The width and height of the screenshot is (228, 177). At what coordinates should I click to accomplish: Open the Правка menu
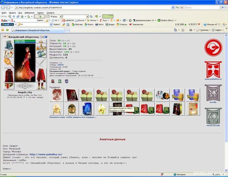pyautogui.click(x=13, y=13)
